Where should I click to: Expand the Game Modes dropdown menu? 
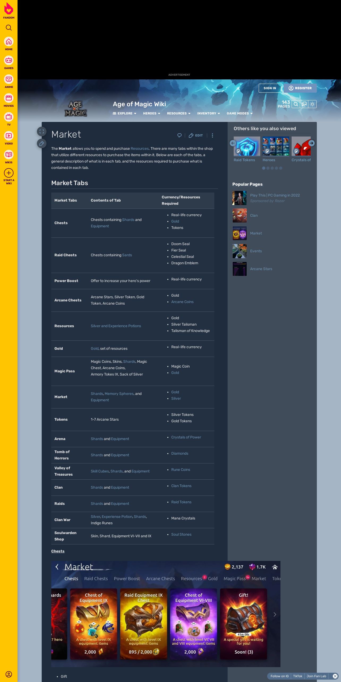(240, 113)
